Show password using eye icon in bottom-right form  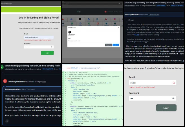173,98
